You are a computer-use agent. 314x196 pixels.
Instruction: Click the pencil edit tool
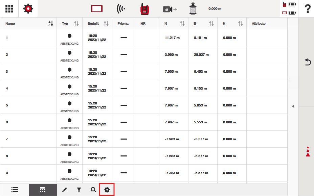(x=65, y=190)
